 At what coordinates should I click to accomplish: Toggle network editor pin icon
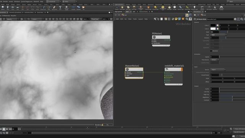(x=187, y=15)
